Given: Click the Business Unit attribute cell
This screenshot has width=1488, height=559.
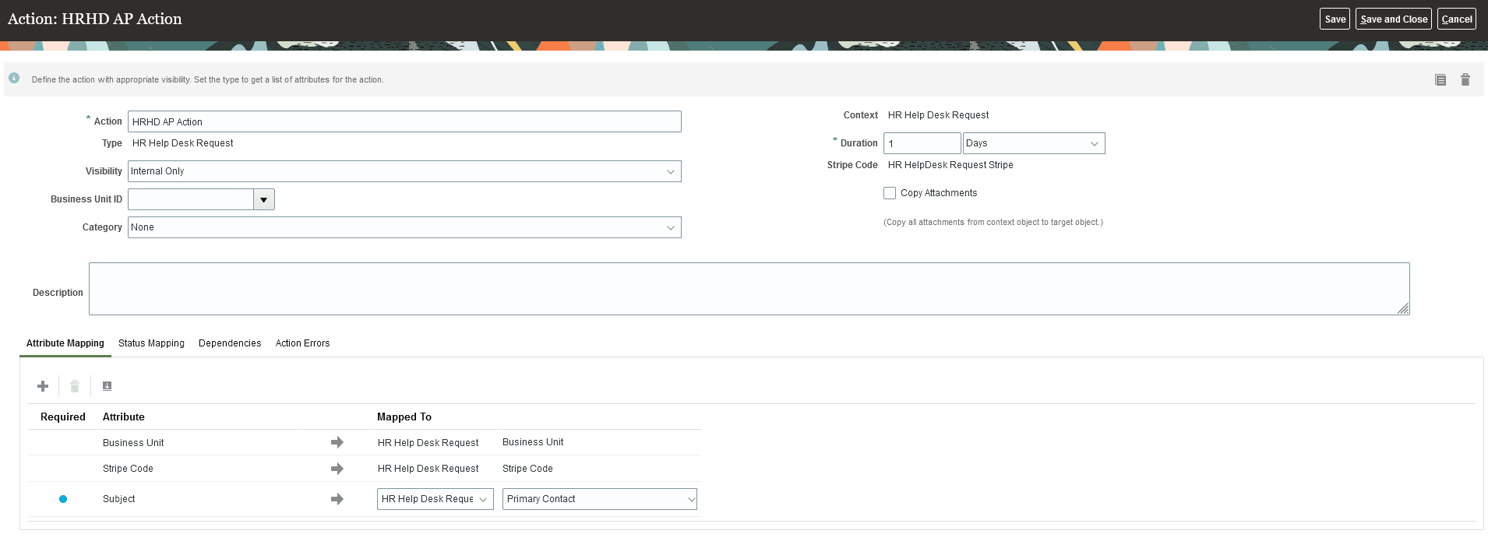Looking at the screenshot, I should (x=133, y=443).
